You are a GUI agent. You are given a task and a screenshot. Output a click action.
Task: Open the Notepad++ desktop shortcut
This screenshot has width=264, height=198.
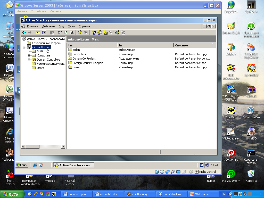click(231, 134)
